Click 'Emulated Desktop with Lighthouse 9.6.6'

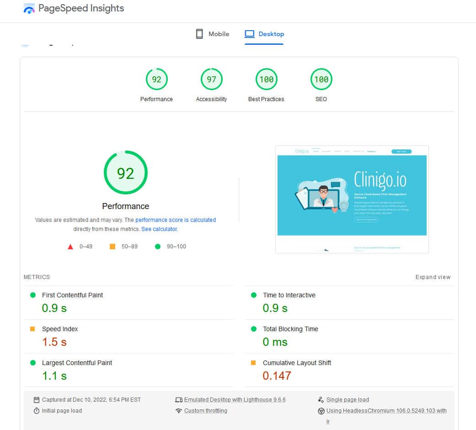[235, 400]
